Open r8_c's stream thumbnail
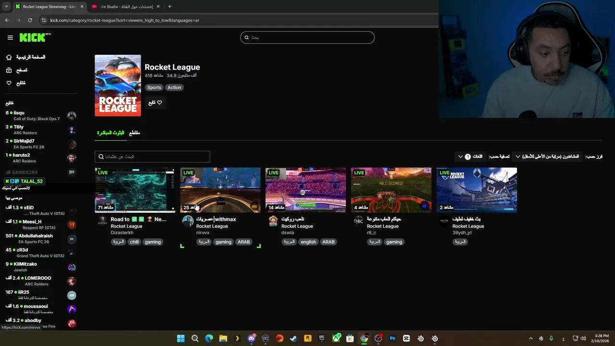The height and width of the screenshot is (346, 615). click(391, 190)
